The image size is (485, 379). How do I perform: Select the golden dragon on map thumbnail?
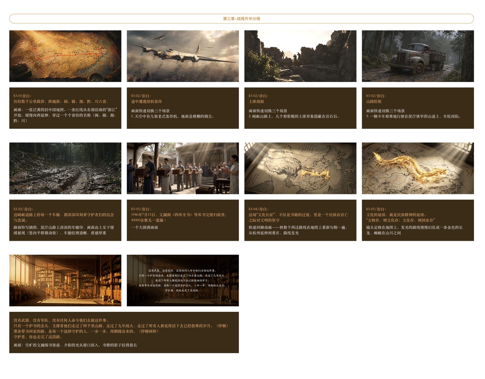point(418,168)
